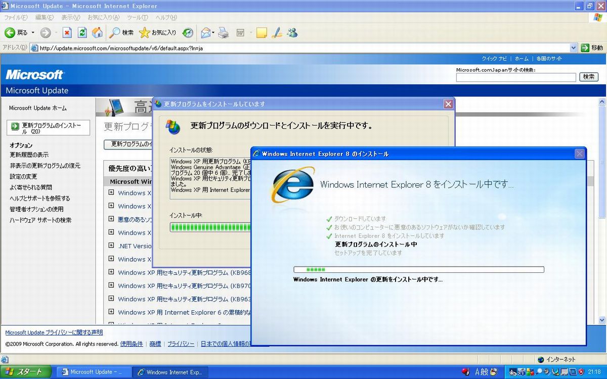This screenshot has height=379, width=607.
Task: Click the pen Research toolbar icon
Action: 277,33
